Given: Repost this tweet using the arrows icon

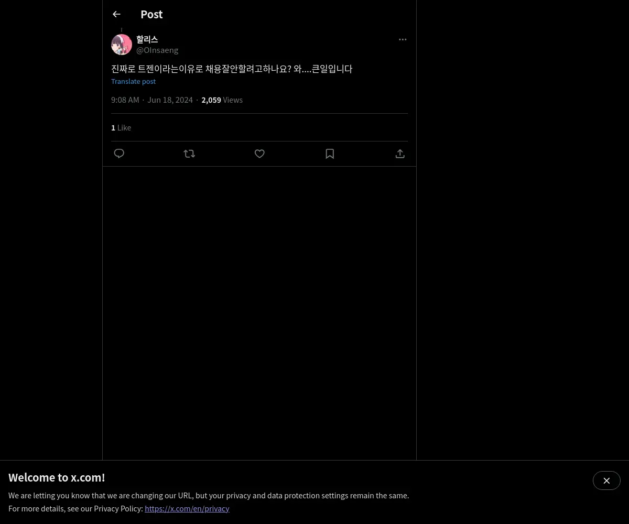Looking at the screenshot, I should (x=189, y=154).
